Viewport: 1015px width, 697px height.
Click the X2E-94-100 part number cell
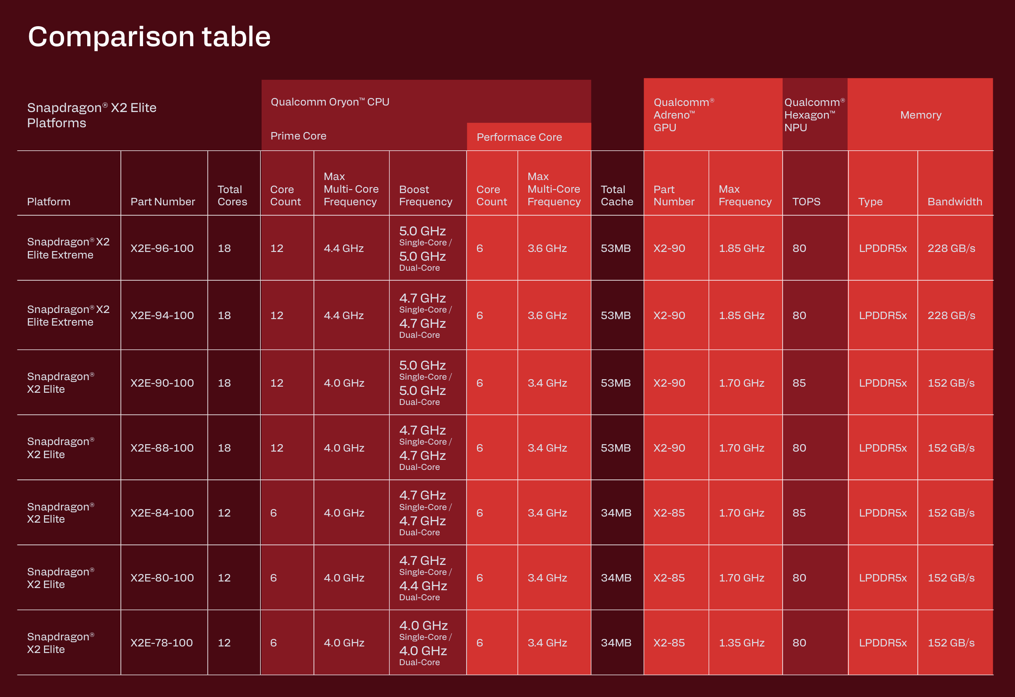[x=162, y=315]
